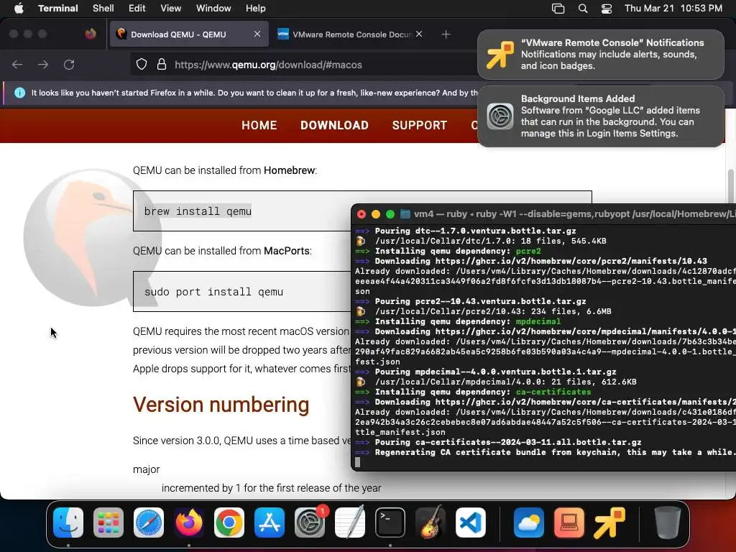This screenshot has width=736, height=552.
Task: Open the orange laptop app in the Dock
Action: pyautogui.click(x=569, y=523)
